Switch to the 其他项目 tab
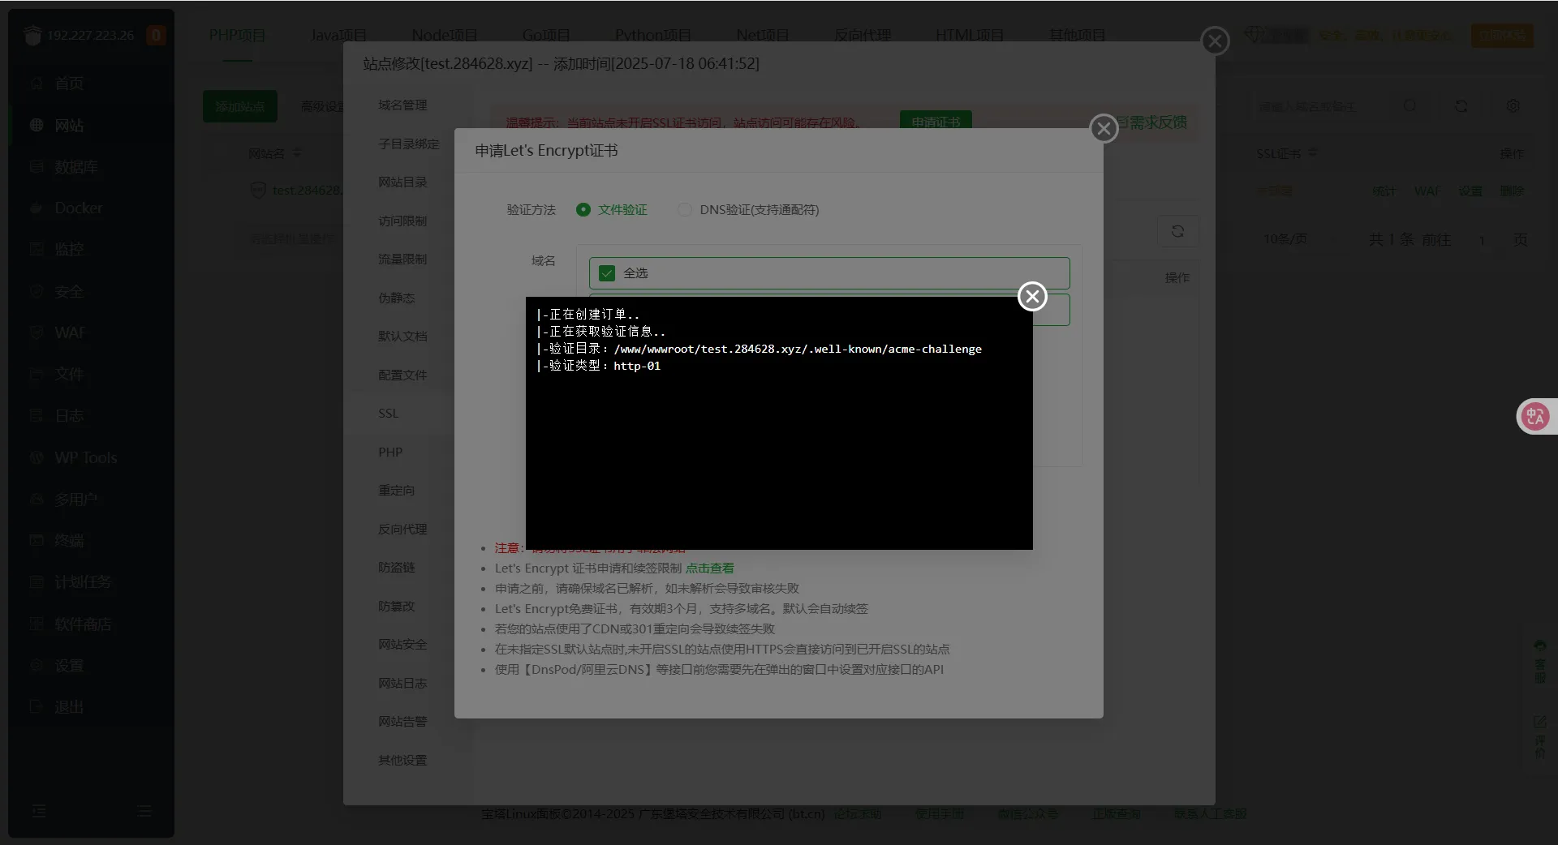1558x845 pixels. (x=1077, y=35)
